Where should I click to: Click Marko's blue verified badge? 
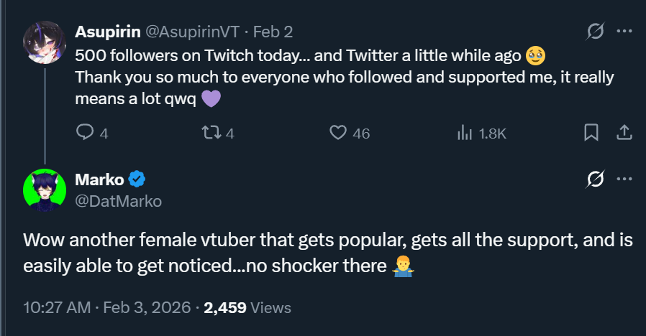pos(137,179)
